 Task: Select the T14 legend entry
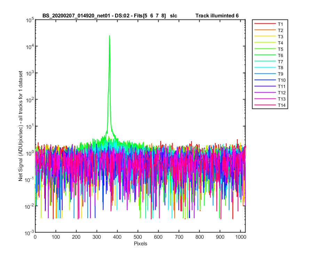point(270,105)
